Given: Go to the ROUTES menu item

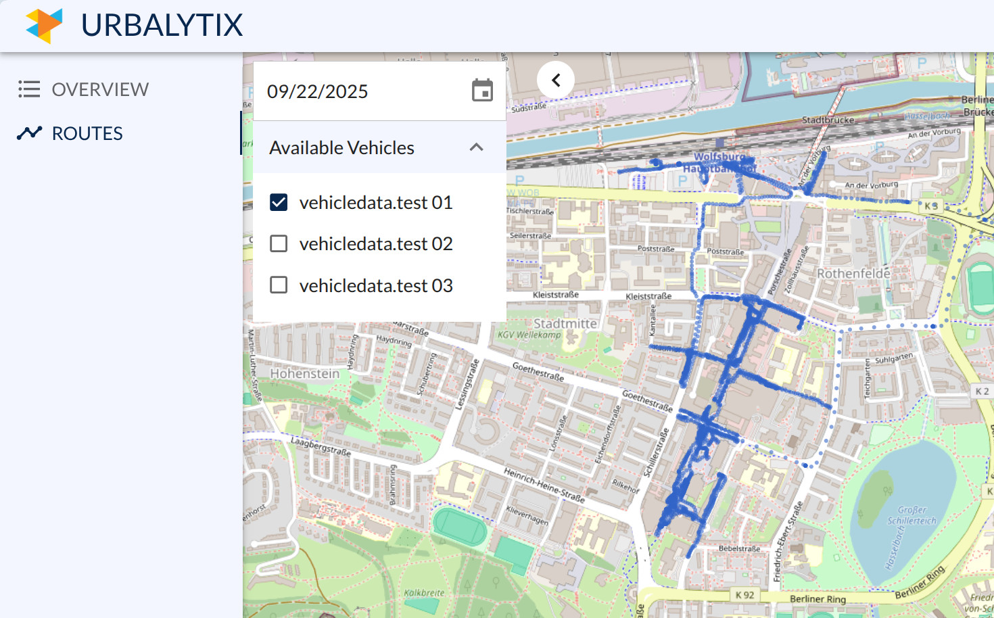Looking at the screenshot, I should [87, 133].
